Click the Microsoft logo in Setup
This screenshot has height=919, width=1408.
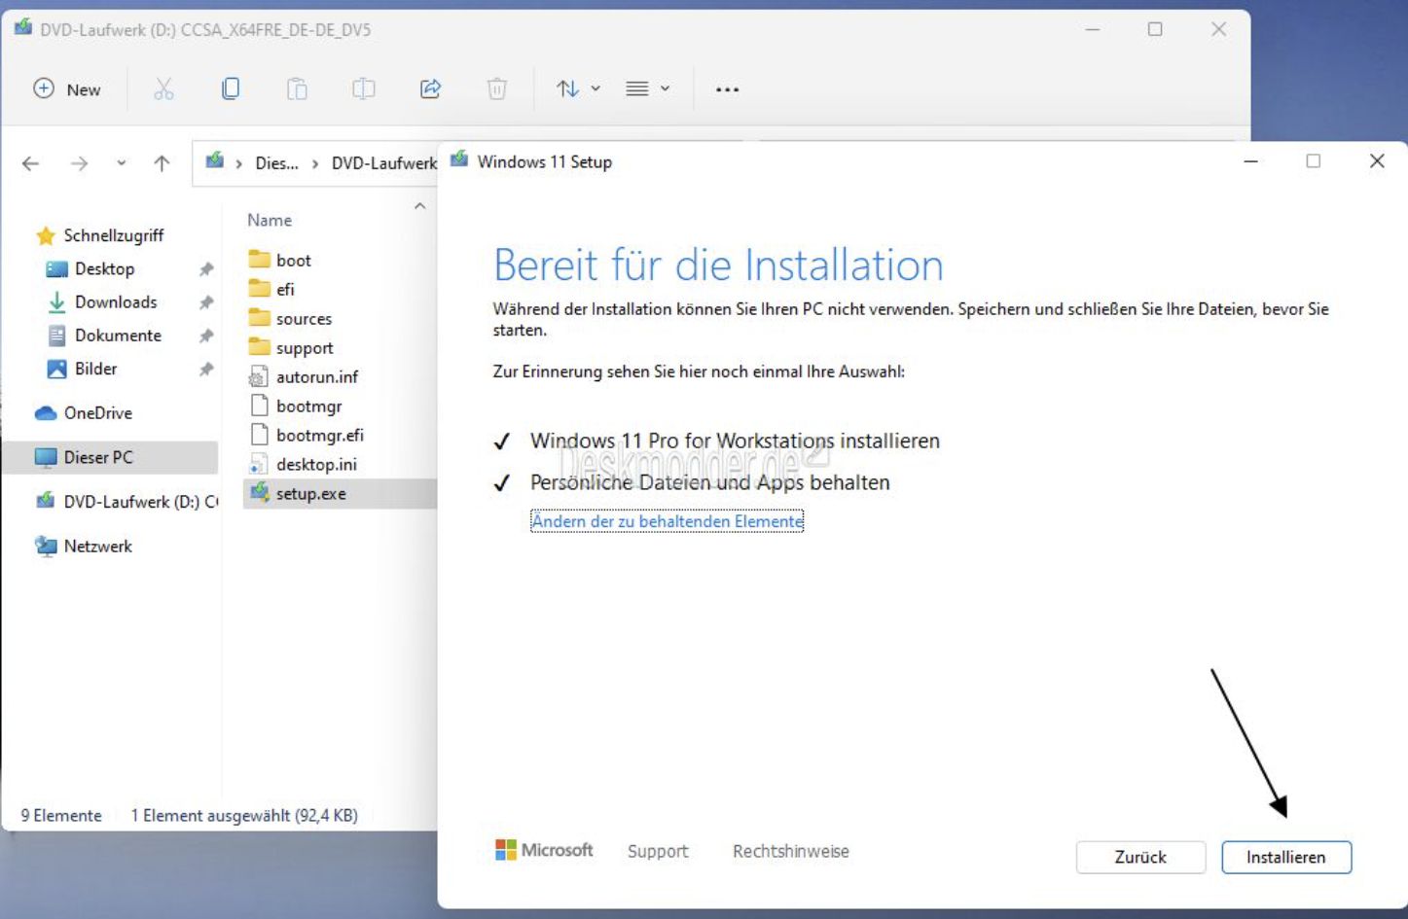coord(544,850)
